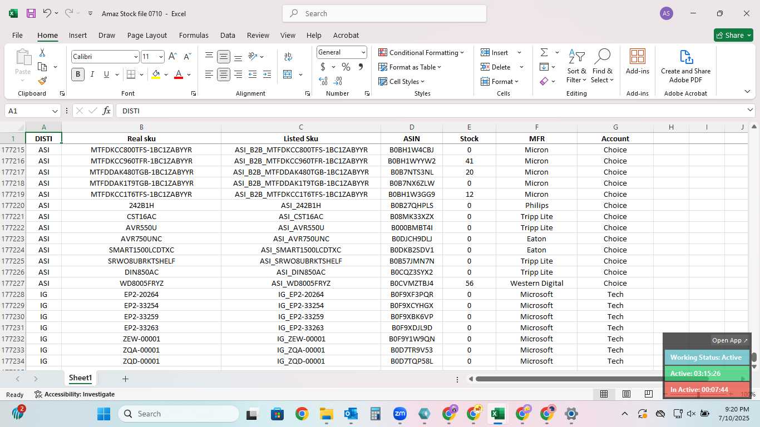760x427 pixels.
Task: Toggle Underline formatting
Action: [106, 75]
